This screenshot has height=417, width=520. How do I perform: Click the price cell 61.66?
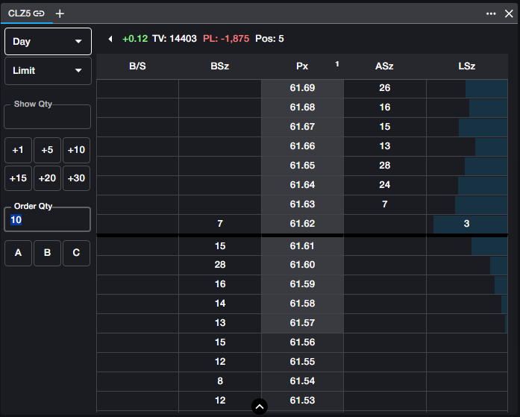(x=302, y=146)
